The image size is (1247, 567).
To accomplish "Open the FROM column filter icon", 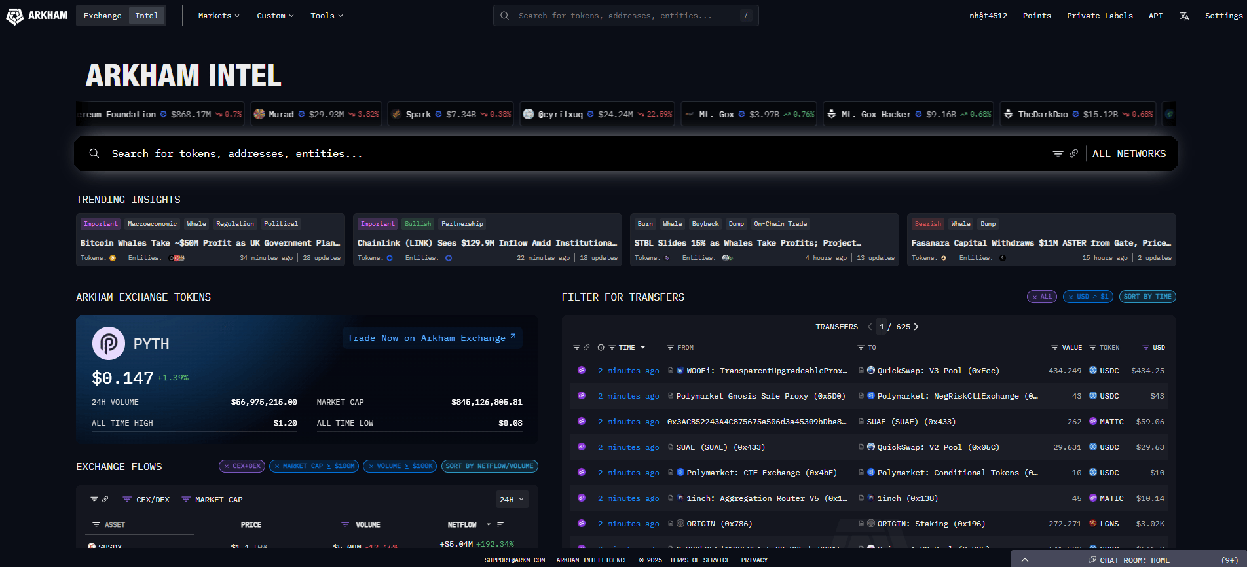I will pos(670,348).
